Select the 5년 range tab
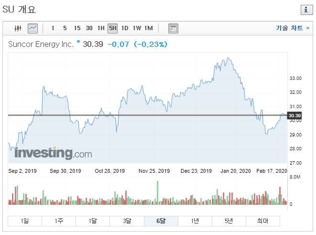The image size is (316, 235). (x=229, y=221)
